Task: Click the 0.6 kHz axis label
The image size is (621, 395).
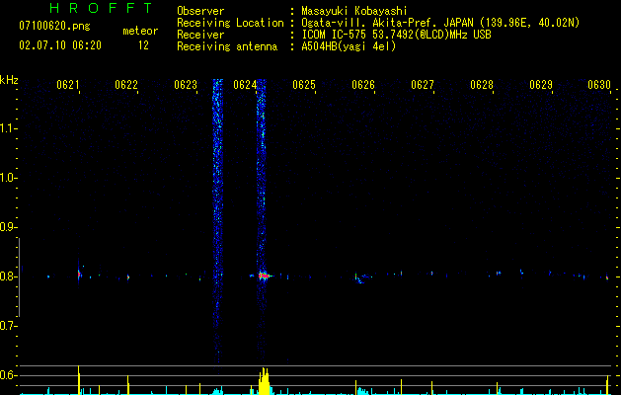Action: point(8,375)
